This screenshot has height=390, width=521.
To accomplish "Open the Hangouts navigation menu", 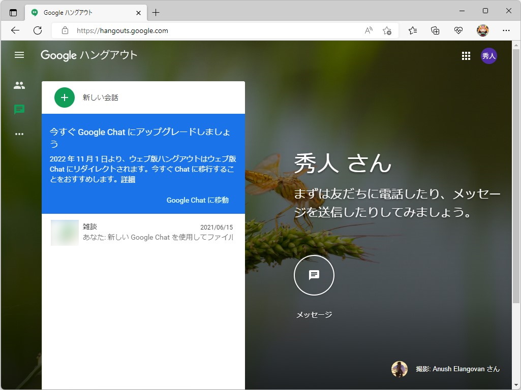I will click(19, 55).
